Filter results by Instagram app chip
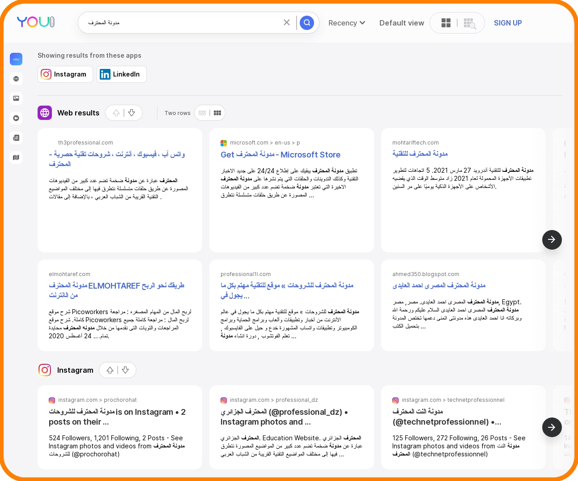Image resolution: width=578 pixels, height=481 pixels. click(65, 74)
